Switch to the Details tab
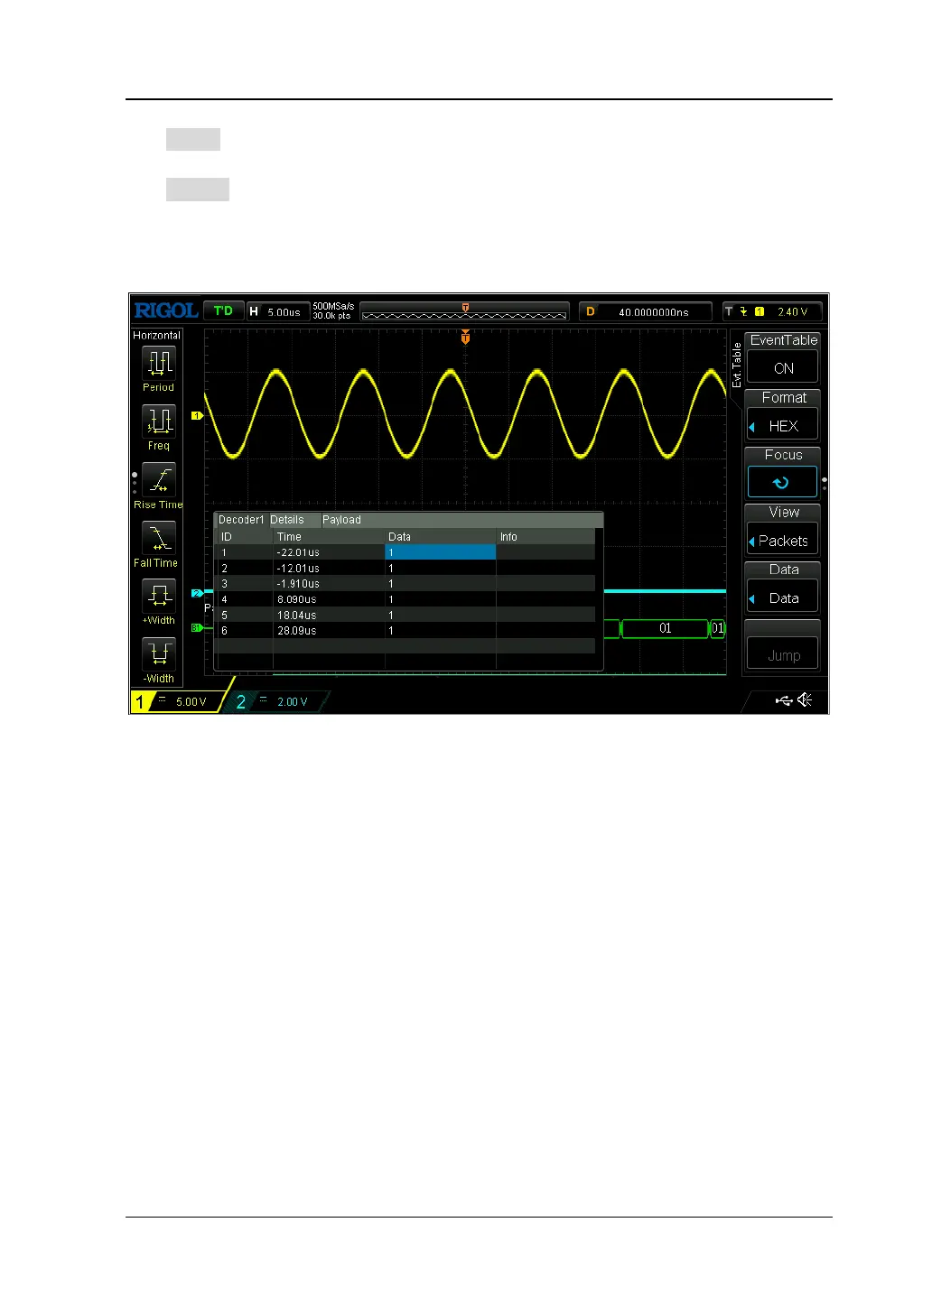This screenshot has width=932, height=1315. click(287, 520)
